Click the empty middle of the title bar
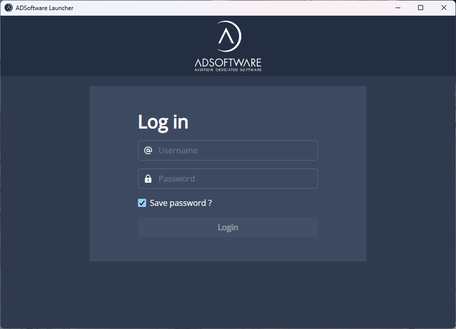This screenshot has width=456, height=329. (227, 8)
